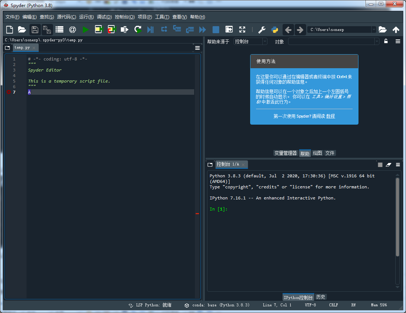Click LSP Python: 就绪 status entry
406x313 pixels.
[150, 305]
